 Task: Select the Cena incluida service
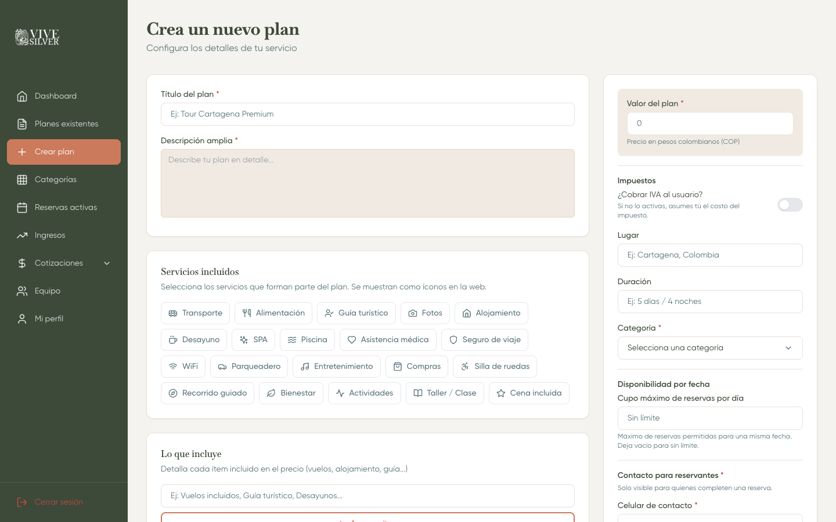[x=529, y=393]
